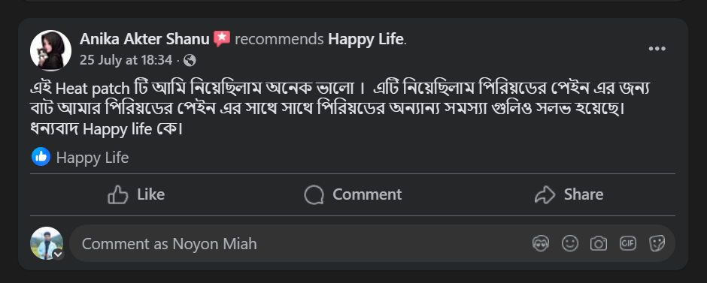Like Anika Akter Shanu's post
The width and height of the screenshot is (707, 283).
coord(136,194)
